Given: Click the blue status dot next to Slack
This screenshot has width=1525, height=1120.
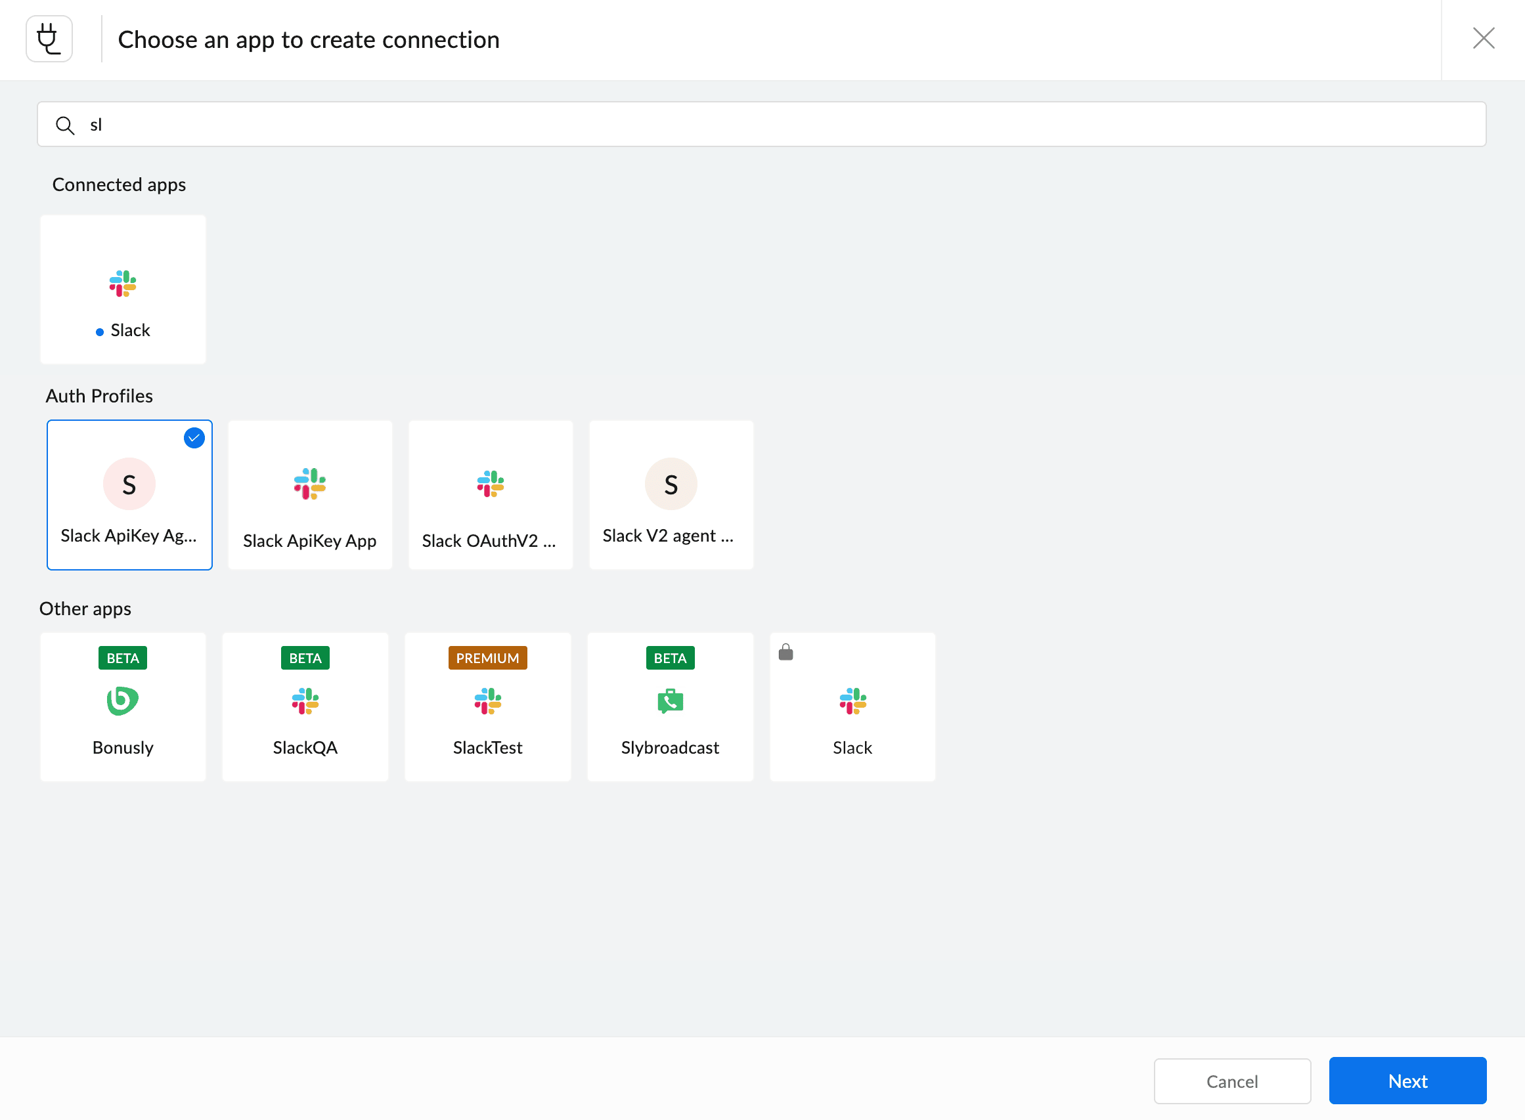Looking at the screenshot, I should tap(100, 332).
